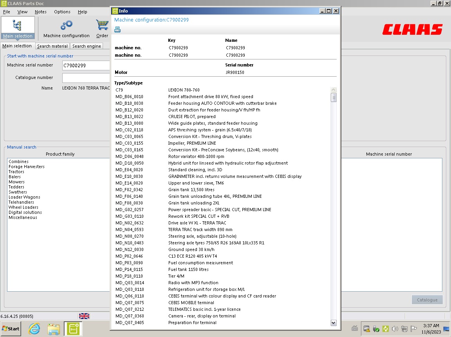Click row MD_B06_0010 Front attachment drive

pyautogui.click(x=222, y=97)
